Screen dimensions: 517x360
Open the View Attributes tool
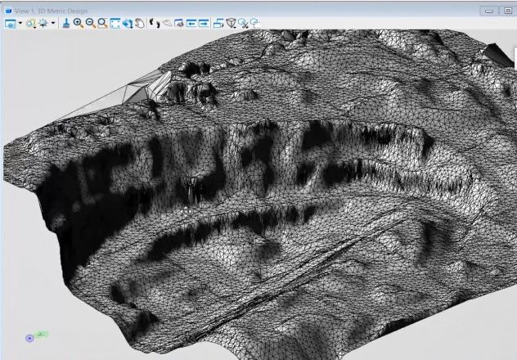[x=11, y=24]
